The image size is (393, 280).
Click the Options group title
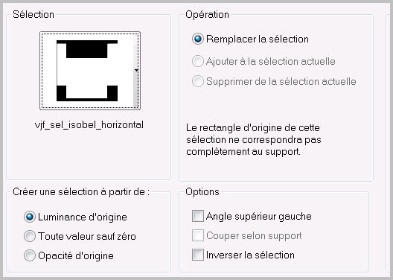tap(202, 192)
